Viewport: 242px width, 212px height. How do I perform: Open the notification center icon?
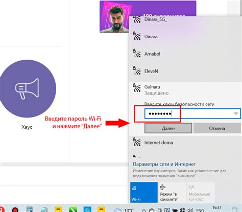[235, 209]
